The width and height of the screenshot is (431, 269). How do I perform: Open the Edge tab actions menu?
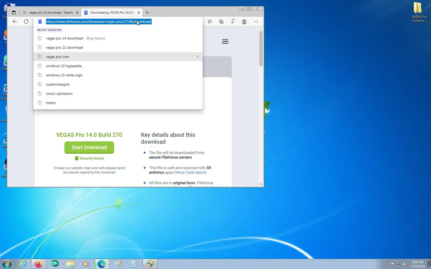[14, 13]
